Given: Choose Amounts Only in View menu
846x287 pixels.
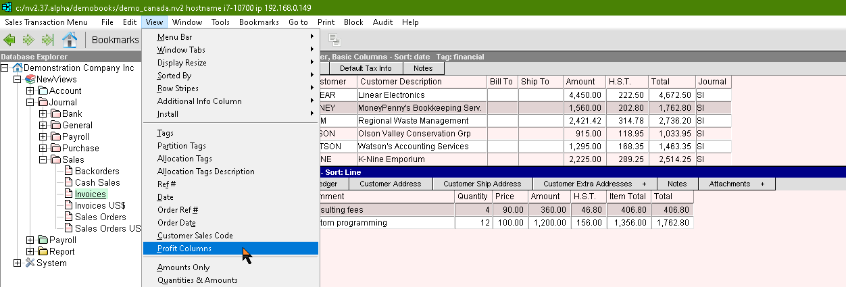Looking at the screenshot, I should point(183,267).
